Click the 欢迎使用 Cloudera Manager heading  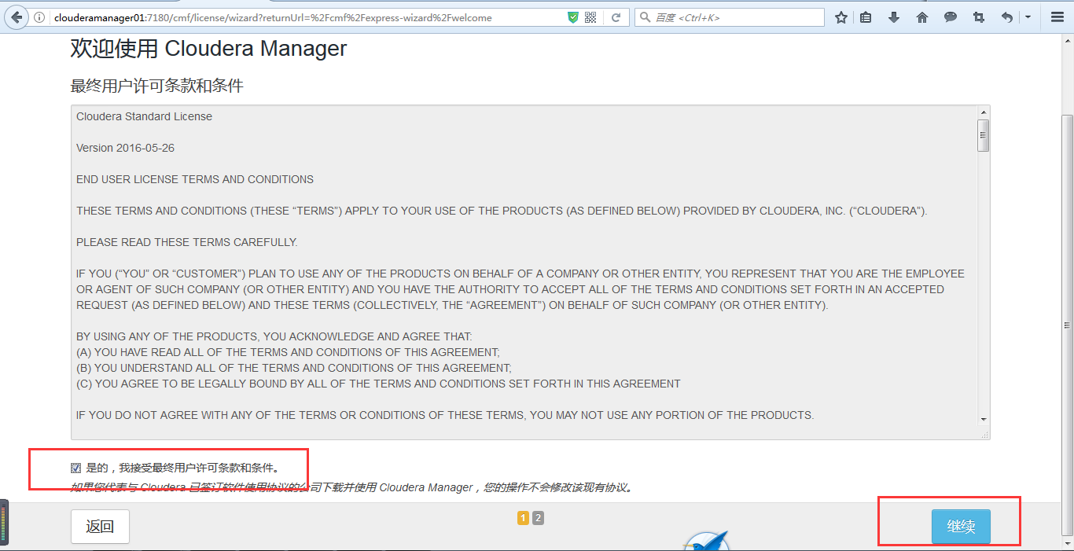(208, 49)
